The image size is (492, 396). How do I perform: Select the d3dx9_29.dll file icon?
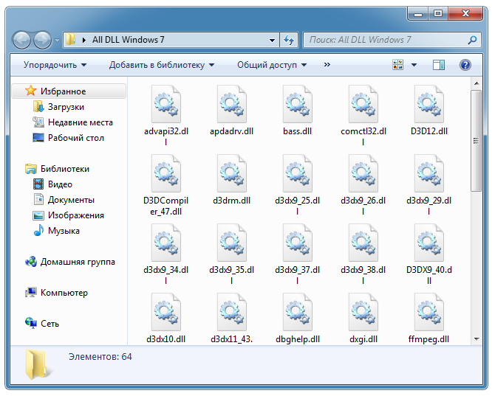tap(429, 173)
